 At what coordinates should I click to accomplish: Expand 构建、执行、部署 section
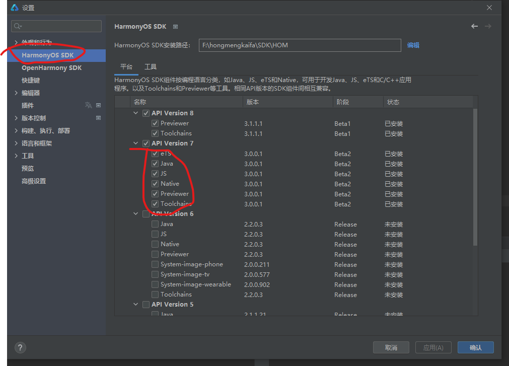point(16,130)
